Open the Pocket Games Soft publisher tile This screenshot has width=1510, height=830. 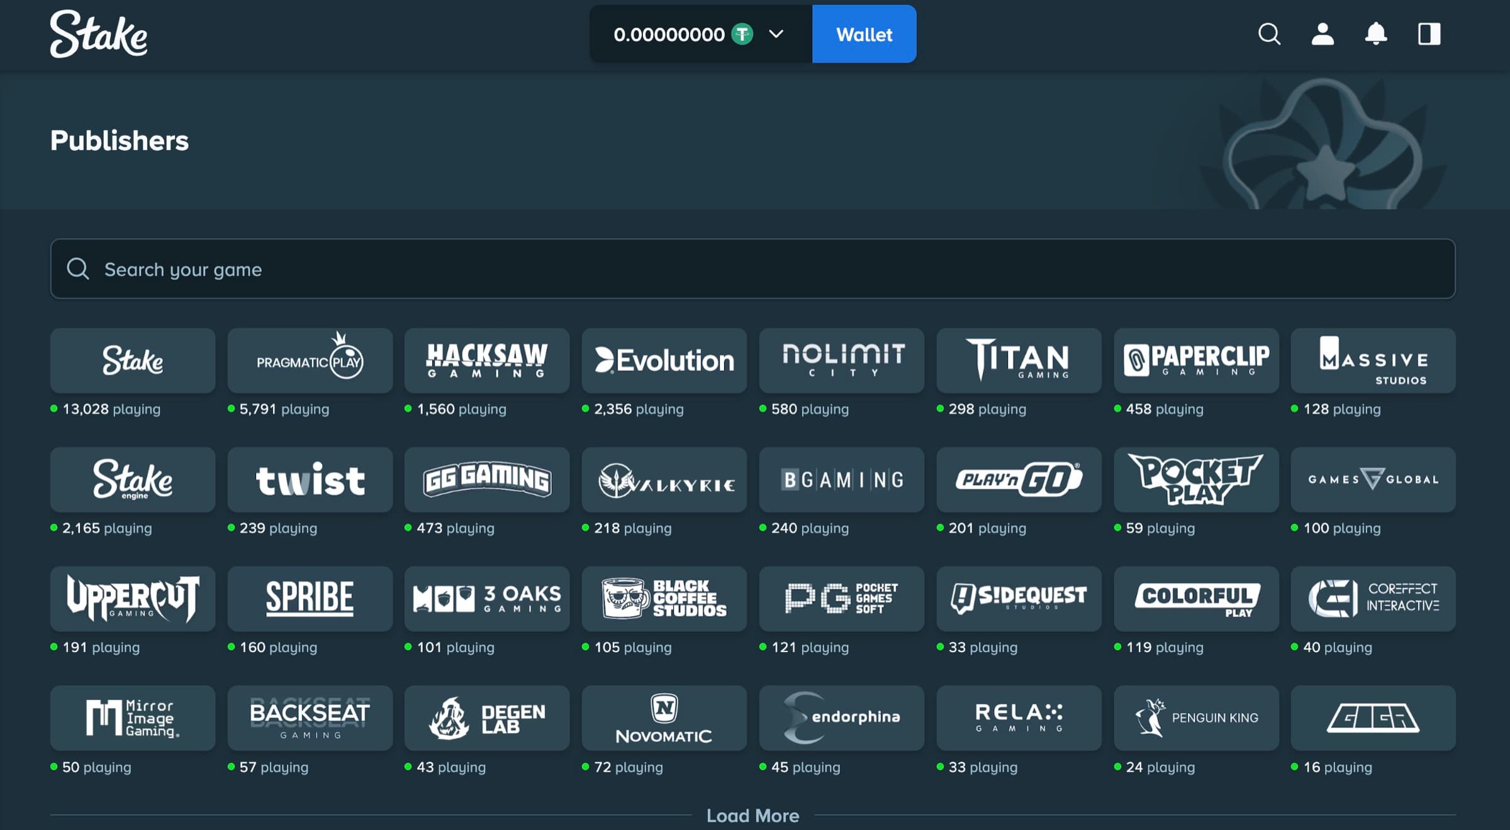842,599
